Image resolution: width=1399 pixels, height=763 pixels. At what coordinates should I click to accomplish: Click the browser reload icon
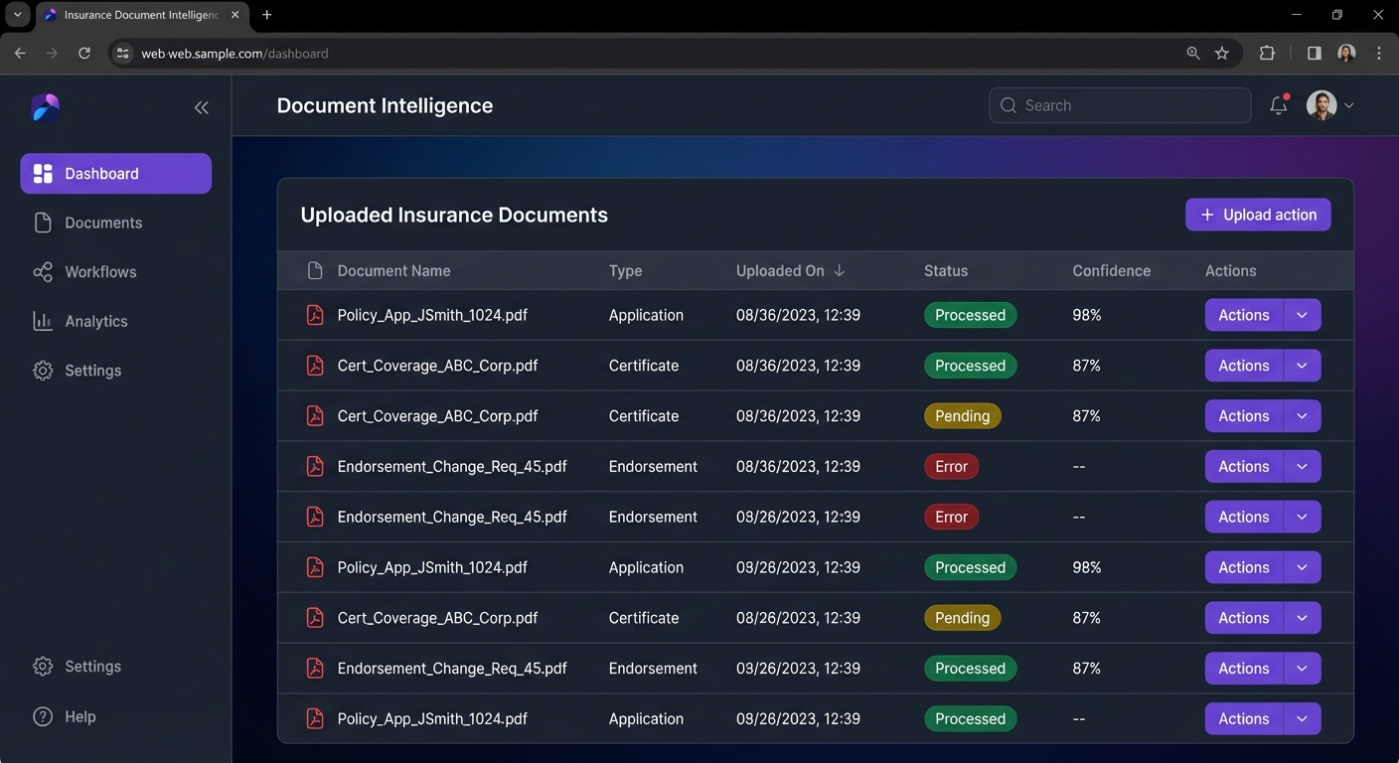pos(84,54)
